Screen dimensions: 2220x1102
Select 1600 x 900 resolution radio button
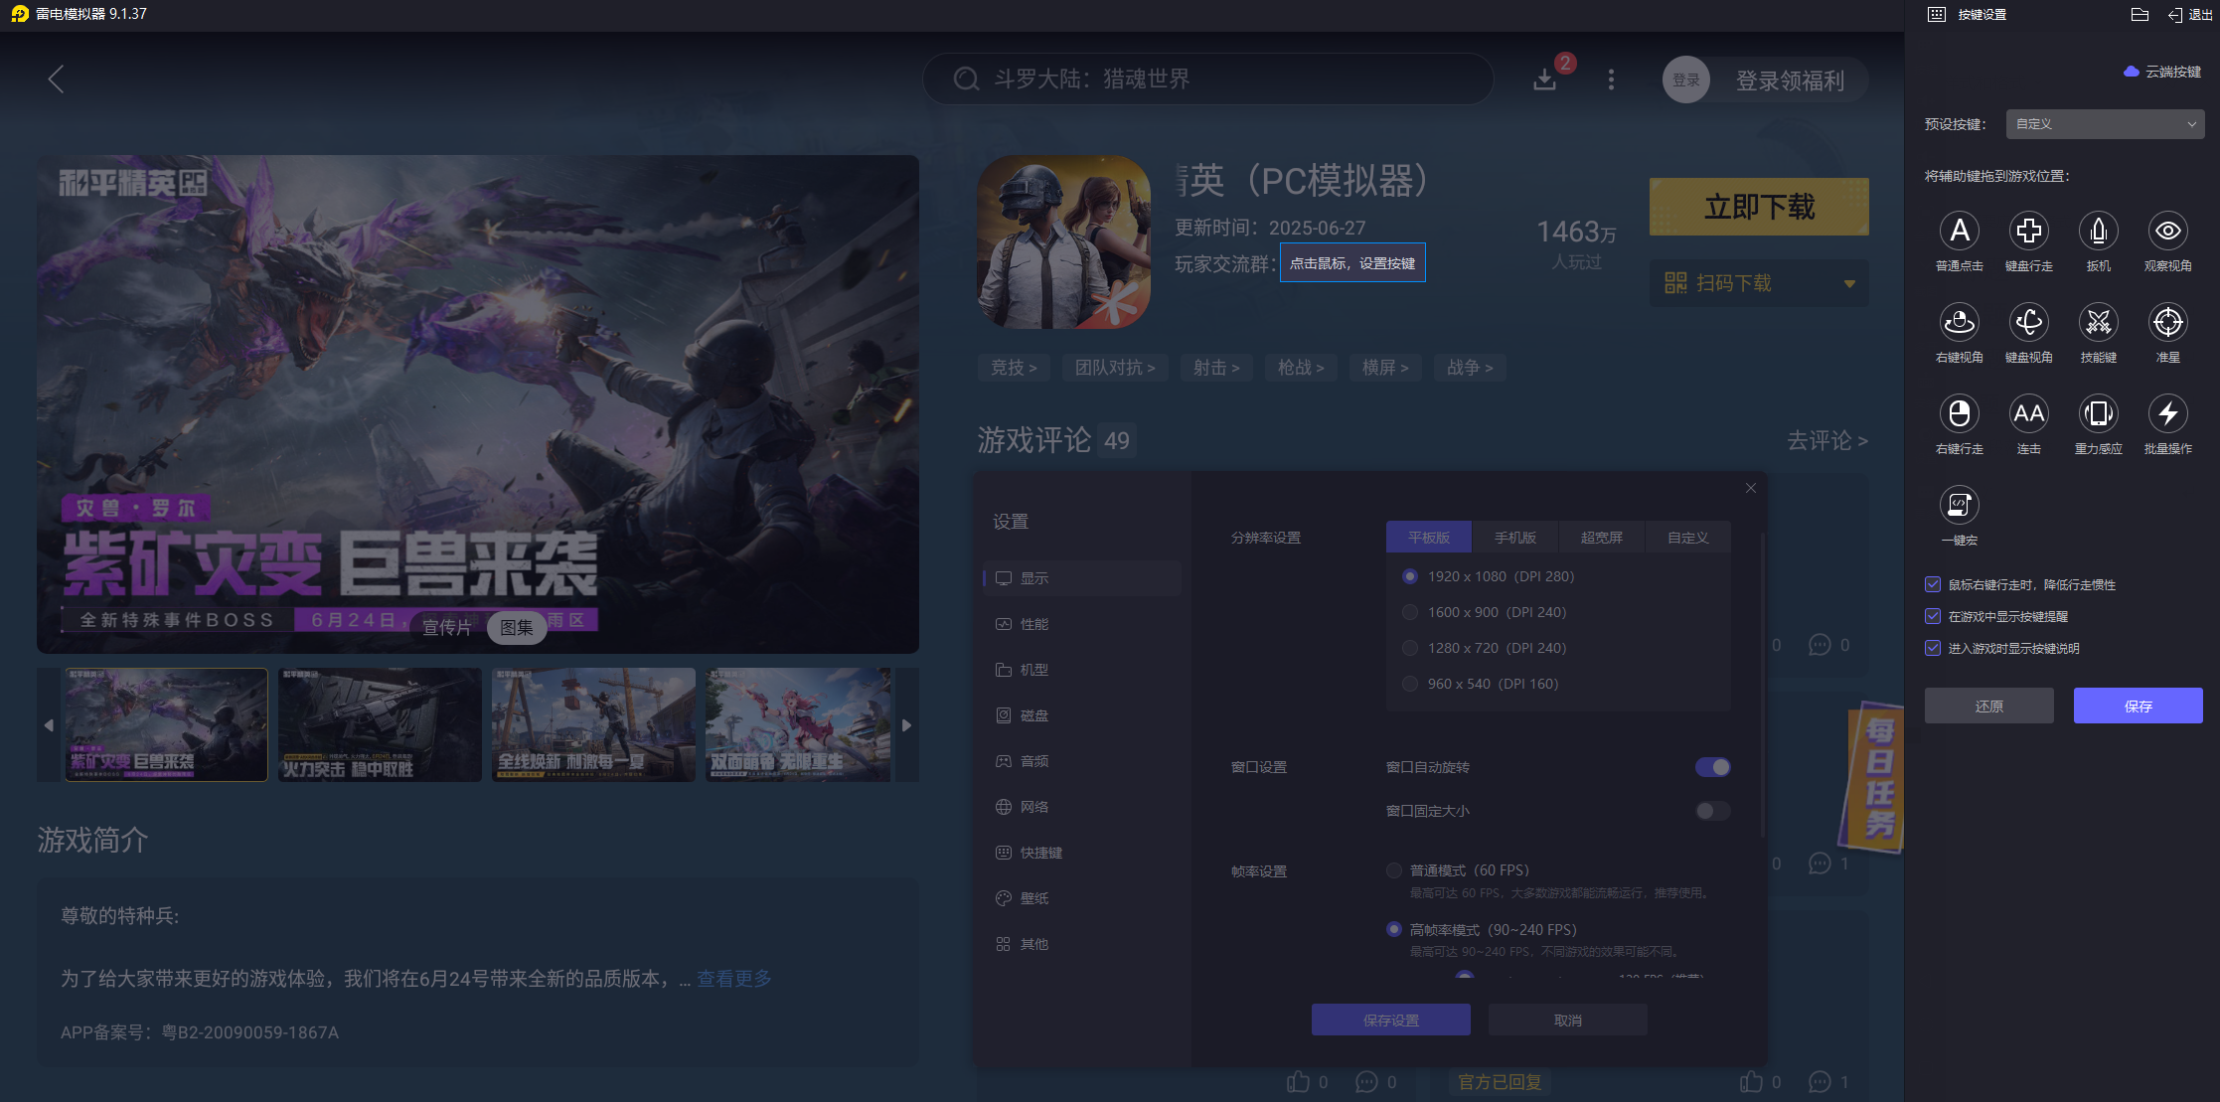click(1410, 612)
